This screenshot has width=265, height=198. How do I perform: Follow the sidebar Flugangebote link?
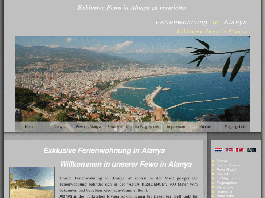pyautogui.click(x=227, y=183)
